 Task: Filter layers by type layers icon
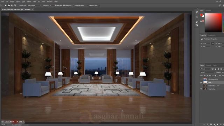pyautogui.click(x=218, y=69)
